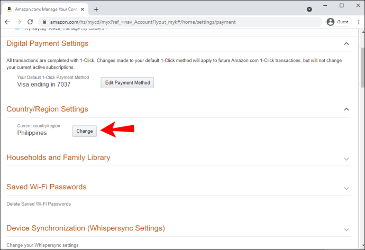Viewport: 365px width, 250px height.
Task: Open the Chrome three-dot menu
Action: [x=359, y=22]
